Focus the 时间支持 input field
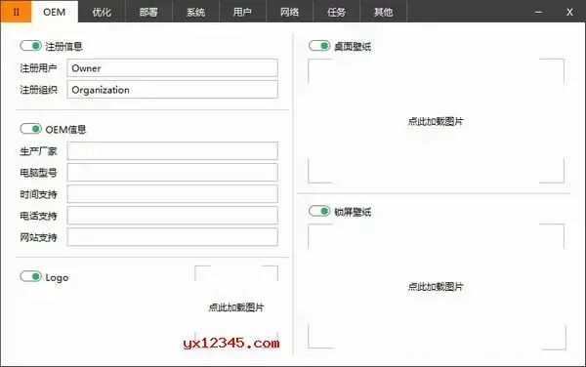 [172, 194]
